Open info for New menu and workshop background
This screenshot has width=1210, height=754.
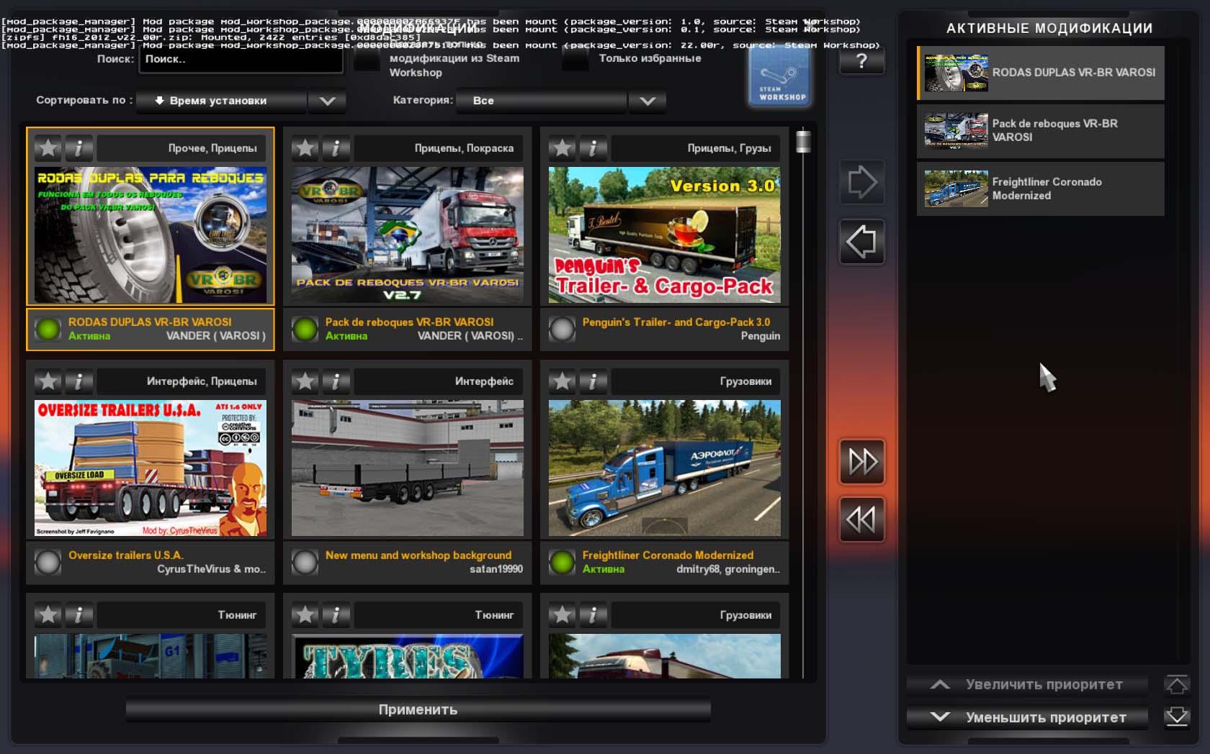click(336, 381)
